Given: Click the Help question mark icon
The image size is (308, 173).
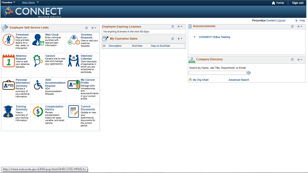Looking at the screenshot, I should click(296, 21).
